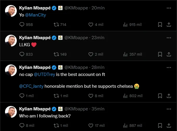Like the 'LLKG' tweet
Screen dimensions: 177x131
click(91, 54)
